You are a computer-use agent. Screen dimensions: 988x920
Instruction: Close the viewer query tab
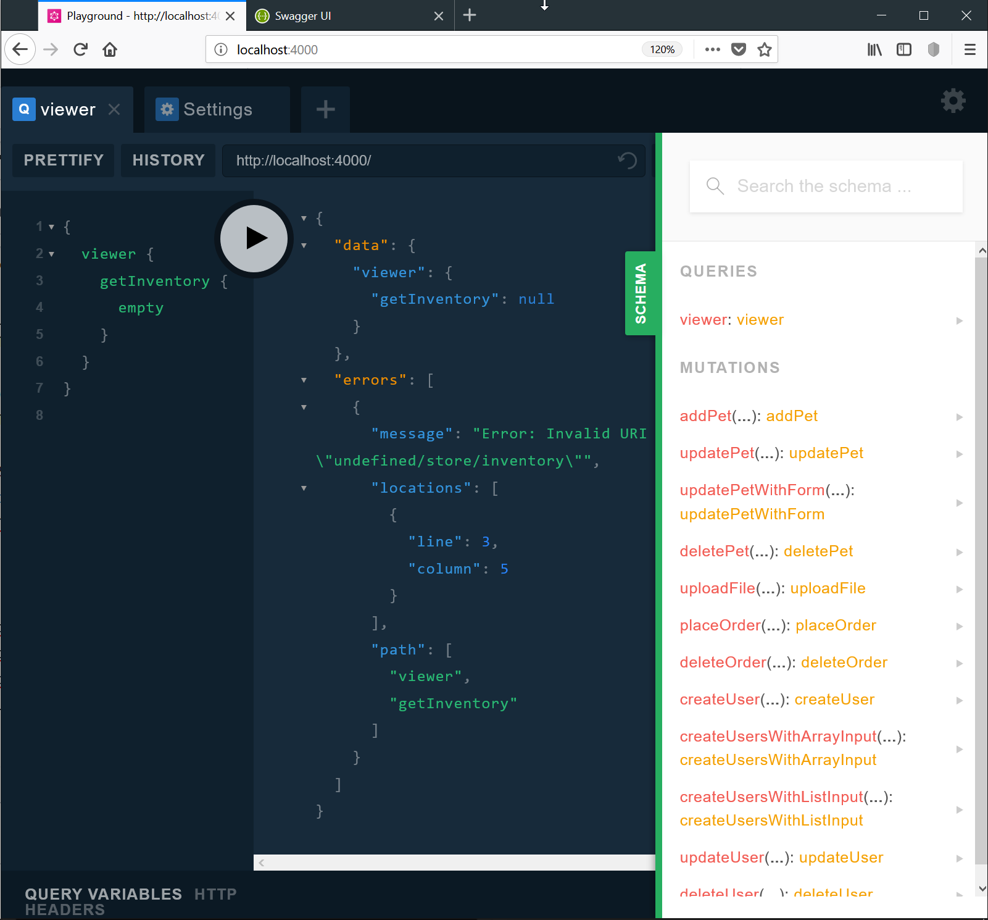click(x=114, y=109)
